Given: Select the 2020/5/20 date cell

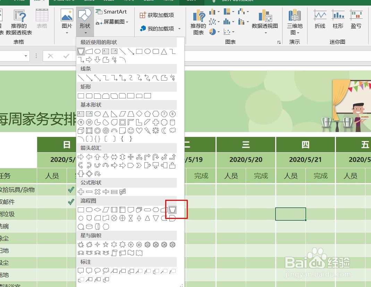Looking at the screenshot, I should click(x=246, y=160).
